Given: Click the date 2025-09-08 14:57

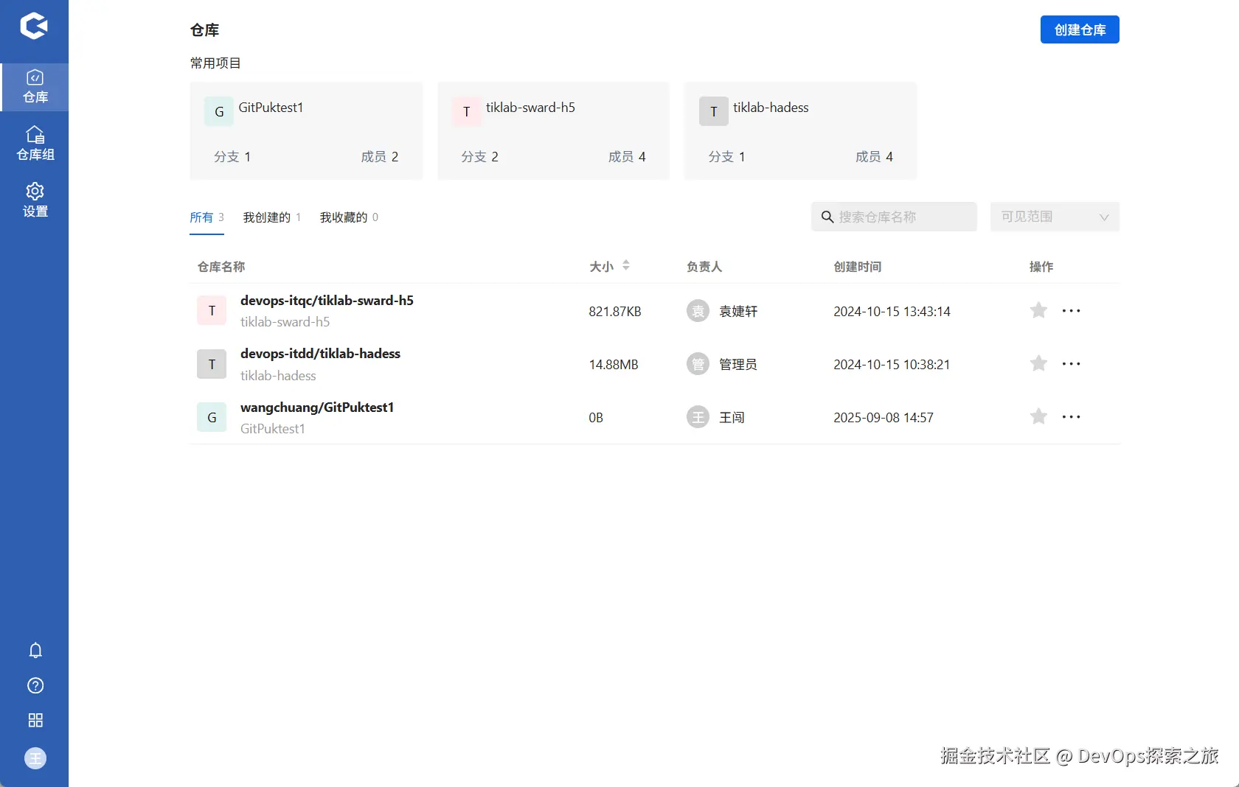Looking at the screenshot, I should pyautogui.click(x=884, y=418).
